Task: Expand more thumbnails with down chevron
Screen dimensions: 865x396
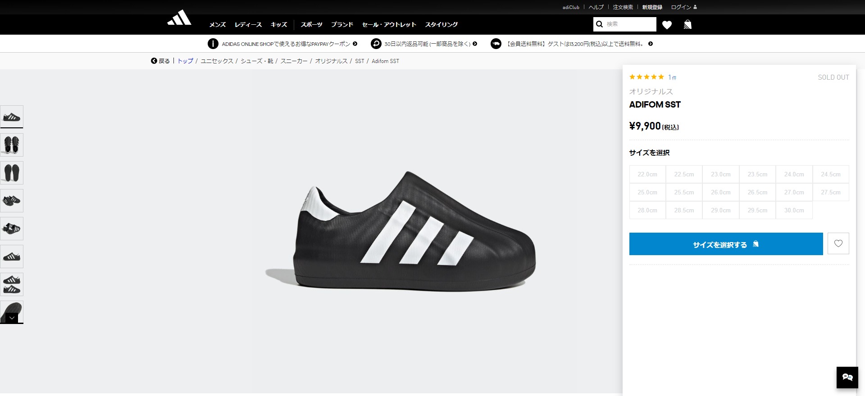Action: coord(12,318)
